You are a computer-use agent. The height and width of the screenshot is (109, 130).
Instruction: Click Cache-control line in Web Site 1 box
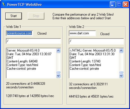coord(21,69)
